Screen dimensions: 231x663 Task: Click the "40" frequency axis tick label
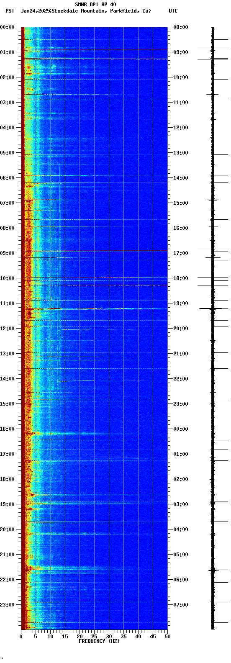tap(138, 637)
